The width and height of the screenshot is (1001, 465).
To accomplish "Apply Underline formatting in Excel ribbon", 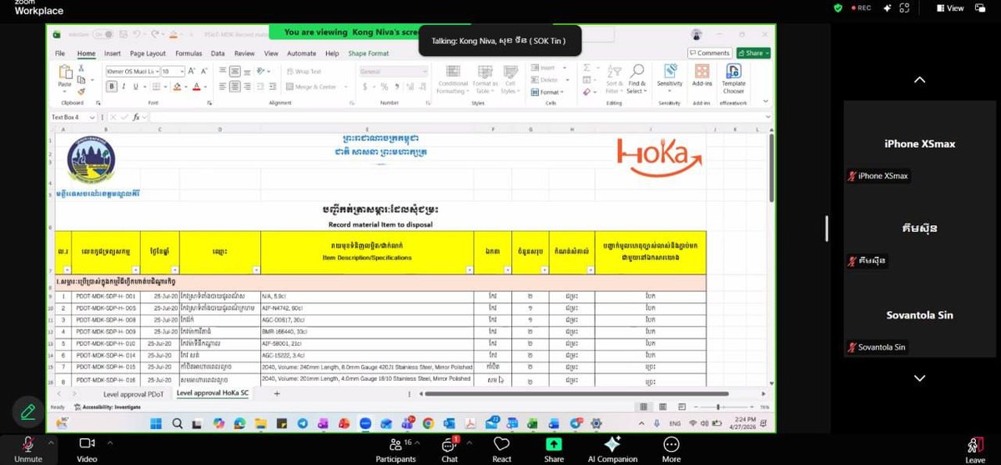I will click(x=134, y=87).
